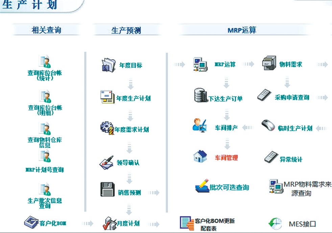
Task: Click the 采购申请查询 label
Action: tap(292, 98)
